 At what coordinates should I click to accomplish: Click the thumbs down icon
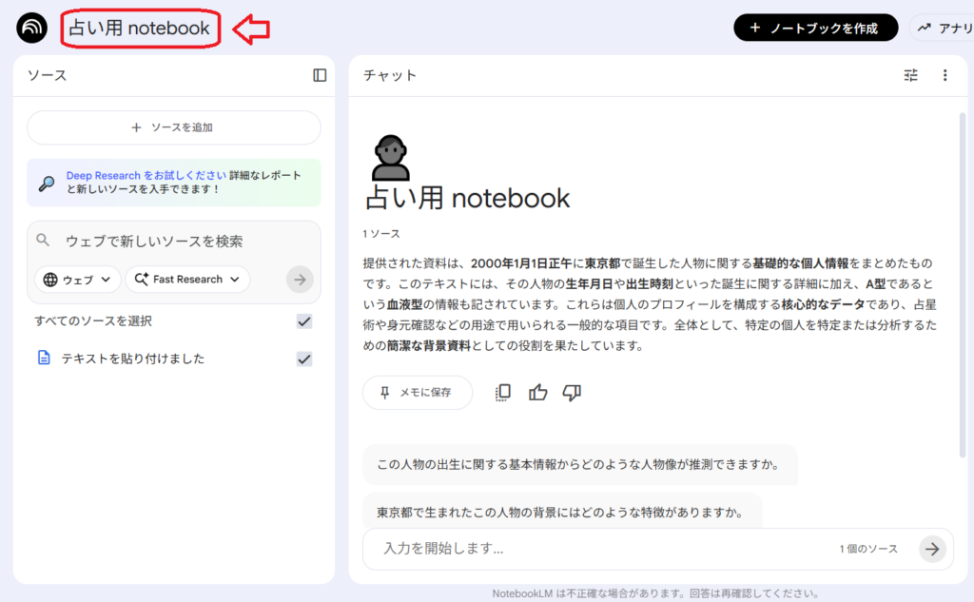click(572, 392)
